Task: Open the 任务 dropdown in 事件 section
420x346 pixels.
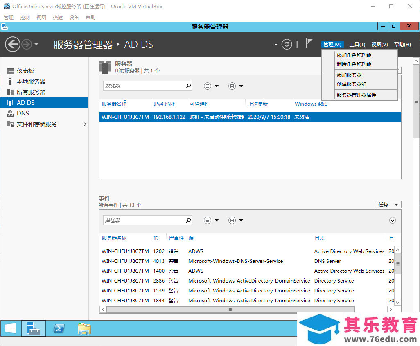Action: 388,205
